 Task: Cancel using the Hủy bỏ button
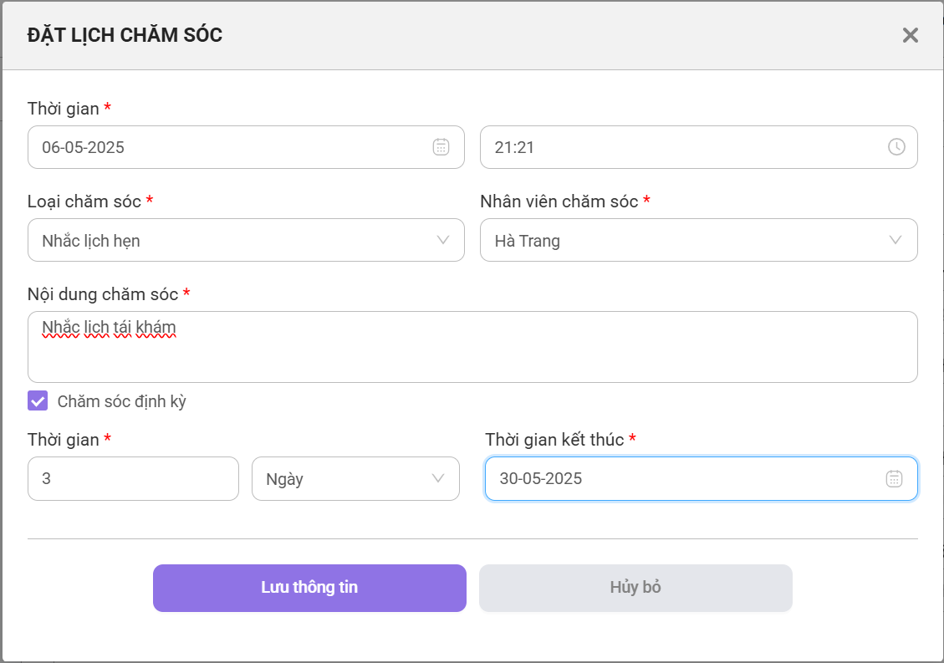tap(635, 588)
